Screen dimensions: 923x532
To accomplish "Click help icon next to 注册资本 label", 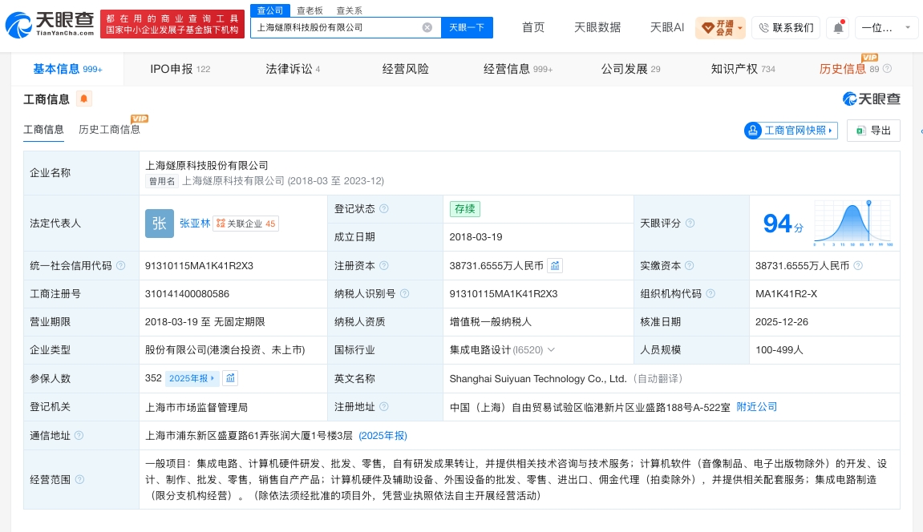I will (384, 266).
